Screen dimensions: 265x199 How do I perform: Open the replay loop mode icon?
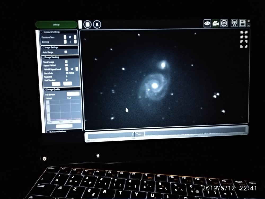[x=224, y=23]
